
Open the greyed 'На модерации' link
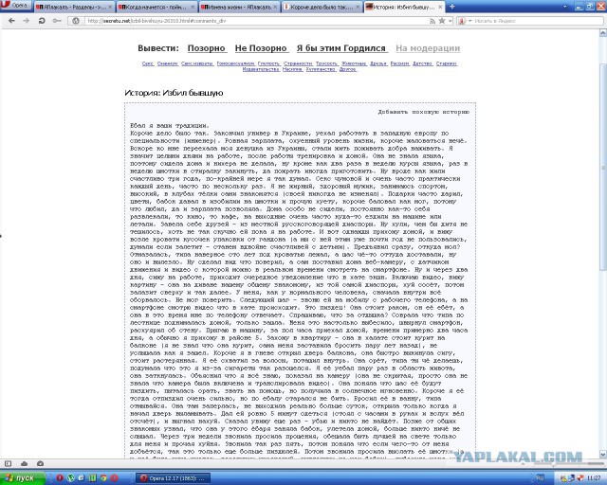click(x=428, y=48)
